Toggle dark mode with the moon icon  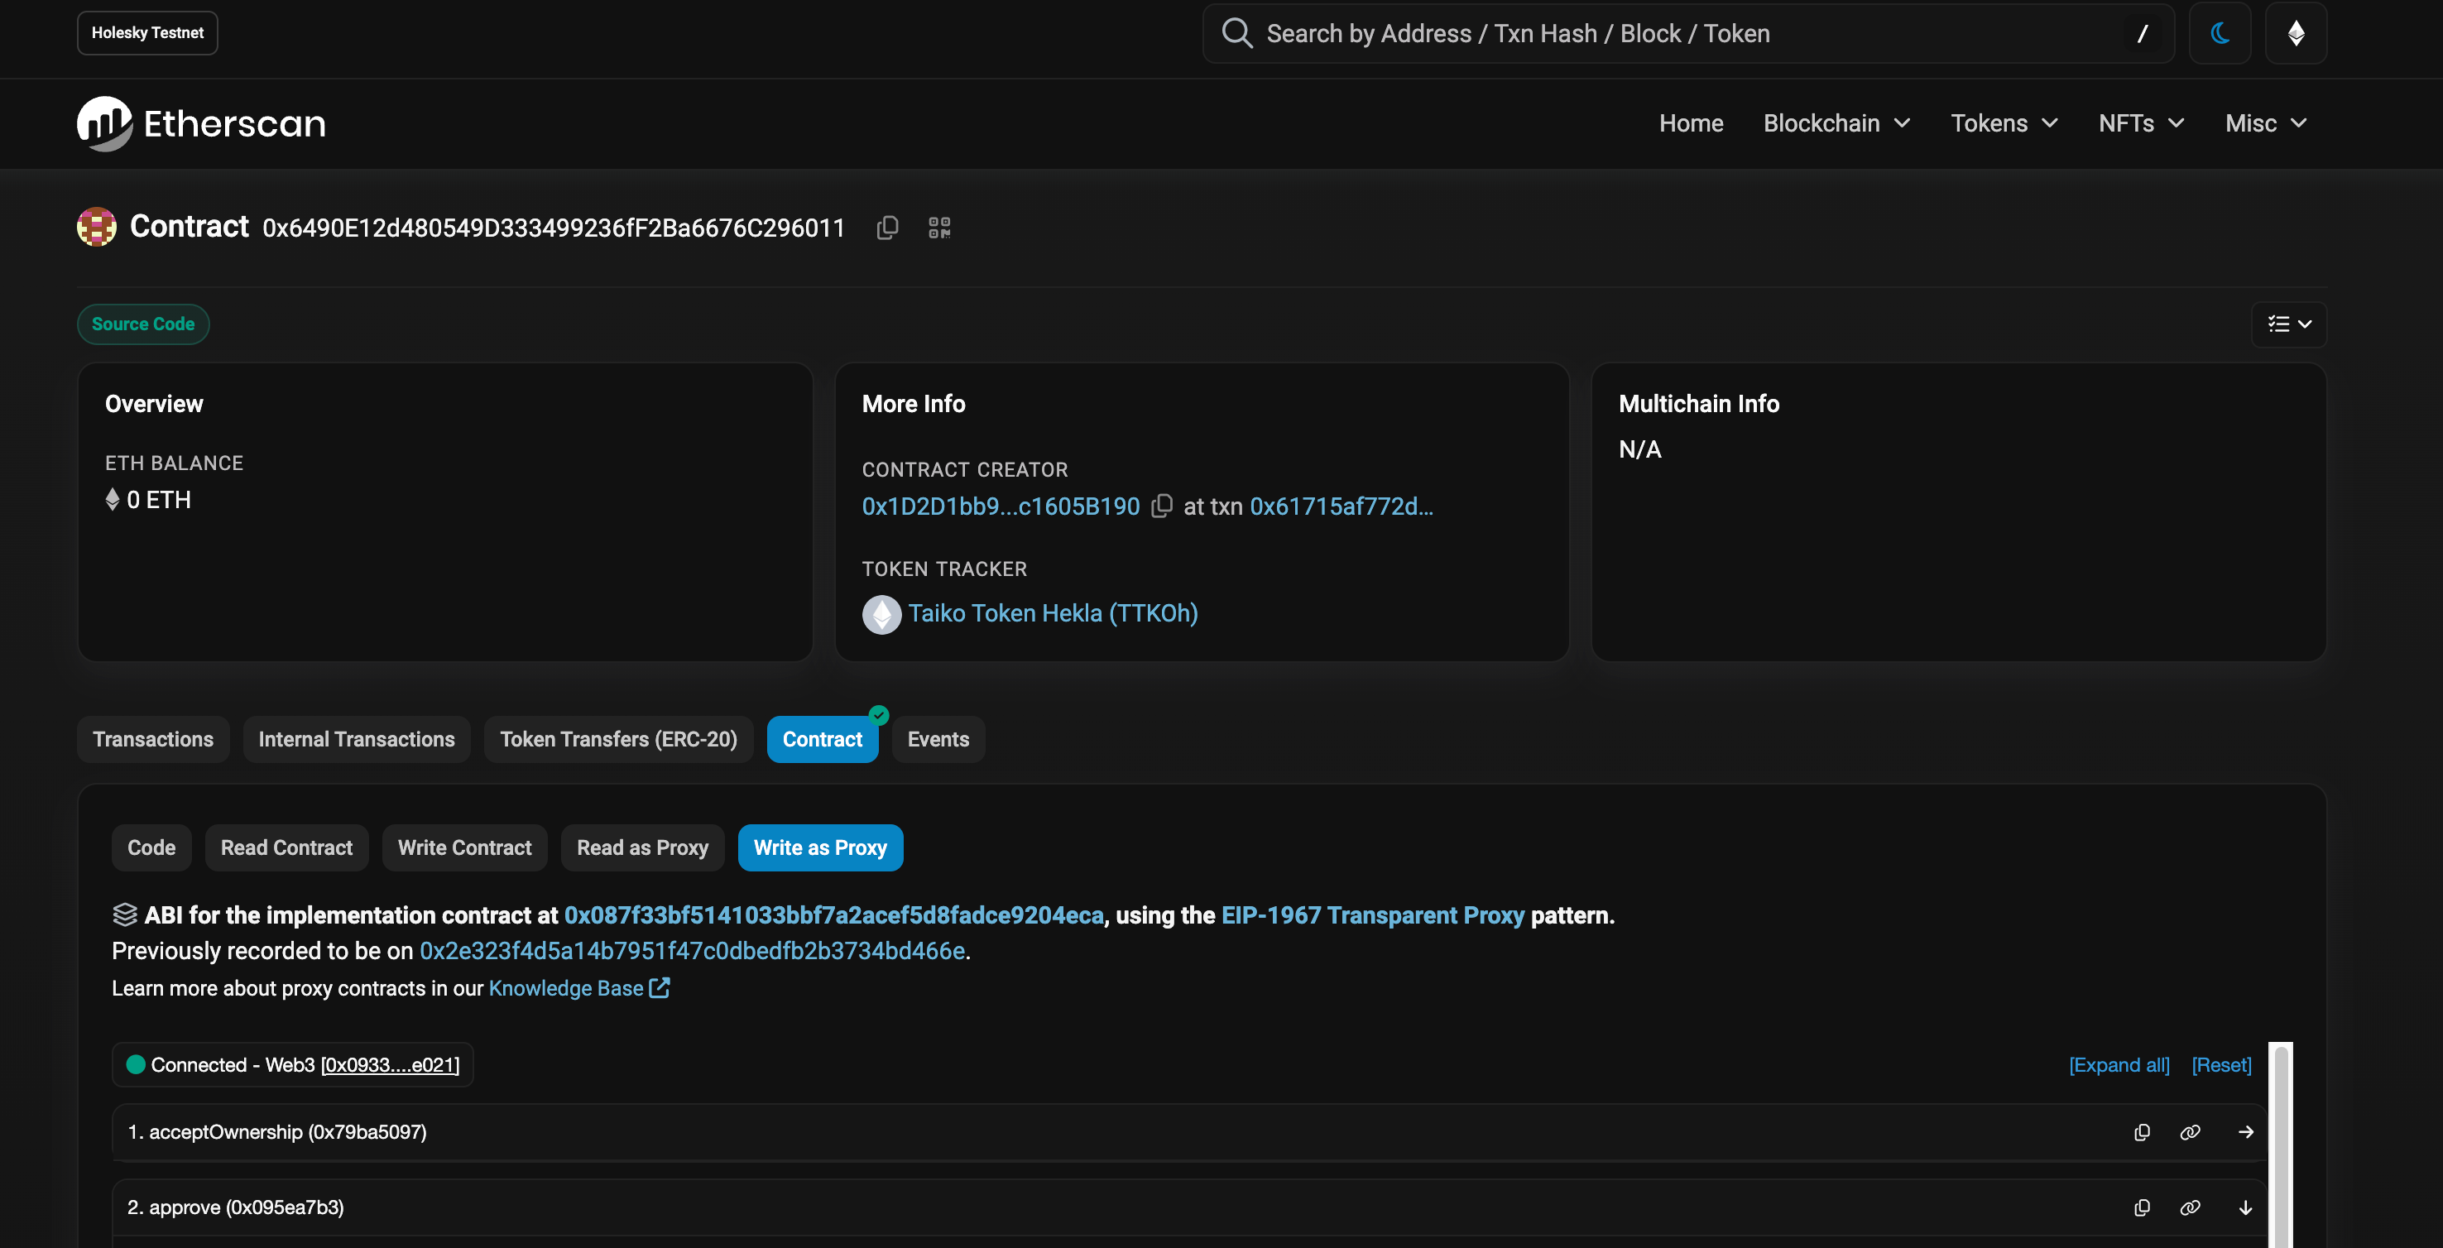(2220, 33)
